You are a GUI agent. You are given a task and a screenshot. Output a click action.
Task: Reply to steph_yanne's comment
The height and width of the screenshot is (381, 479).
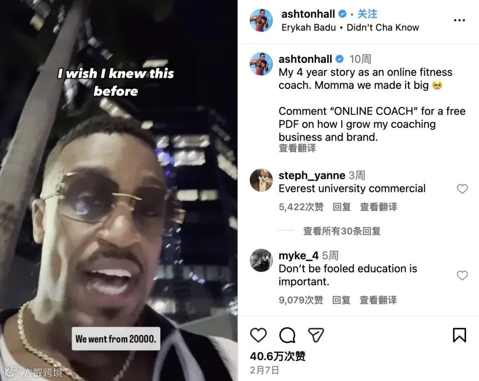click(x=342, y=207)
